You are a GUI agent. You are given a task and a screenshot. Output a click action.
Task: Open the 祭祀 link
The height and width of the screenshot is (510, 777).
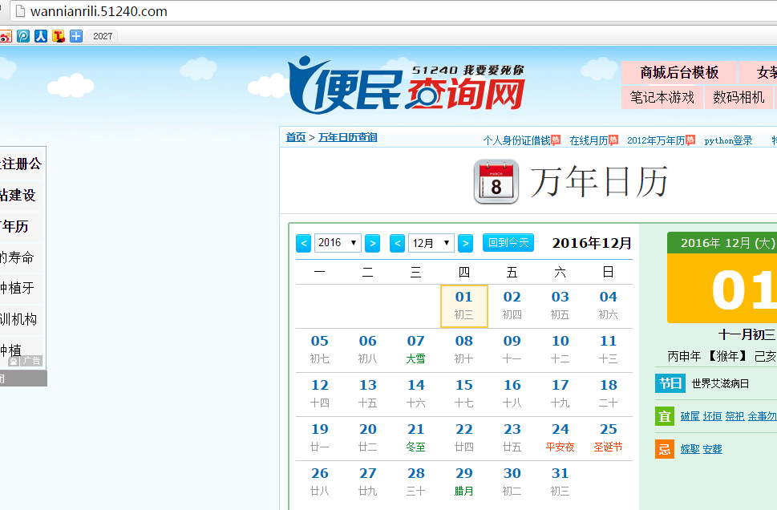click(x=735, y=416)
